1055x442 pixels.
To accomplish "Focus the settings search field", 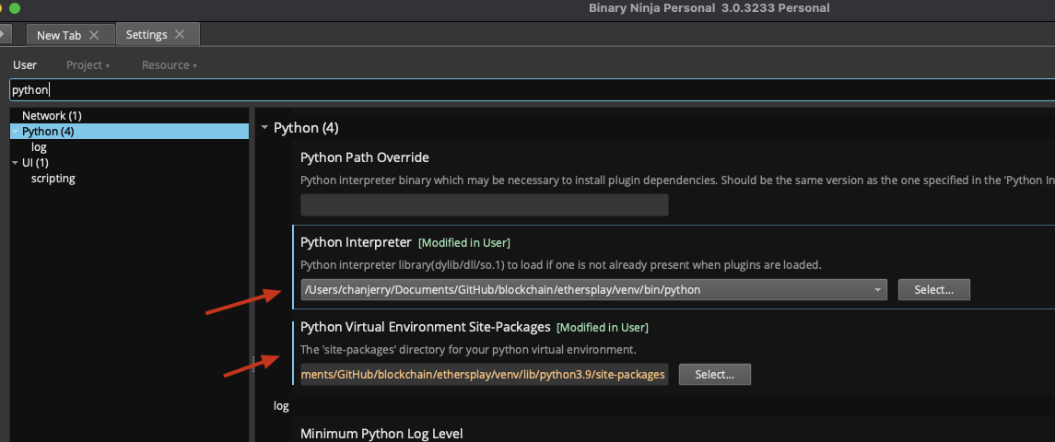I will pyautogui.click(x=532, y=90).
